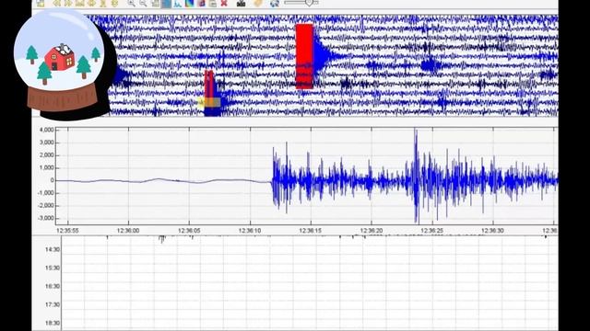Click the double right arrow scroll-forward icon
Viewport: 590px width, 331px height.
coord(67,4)
